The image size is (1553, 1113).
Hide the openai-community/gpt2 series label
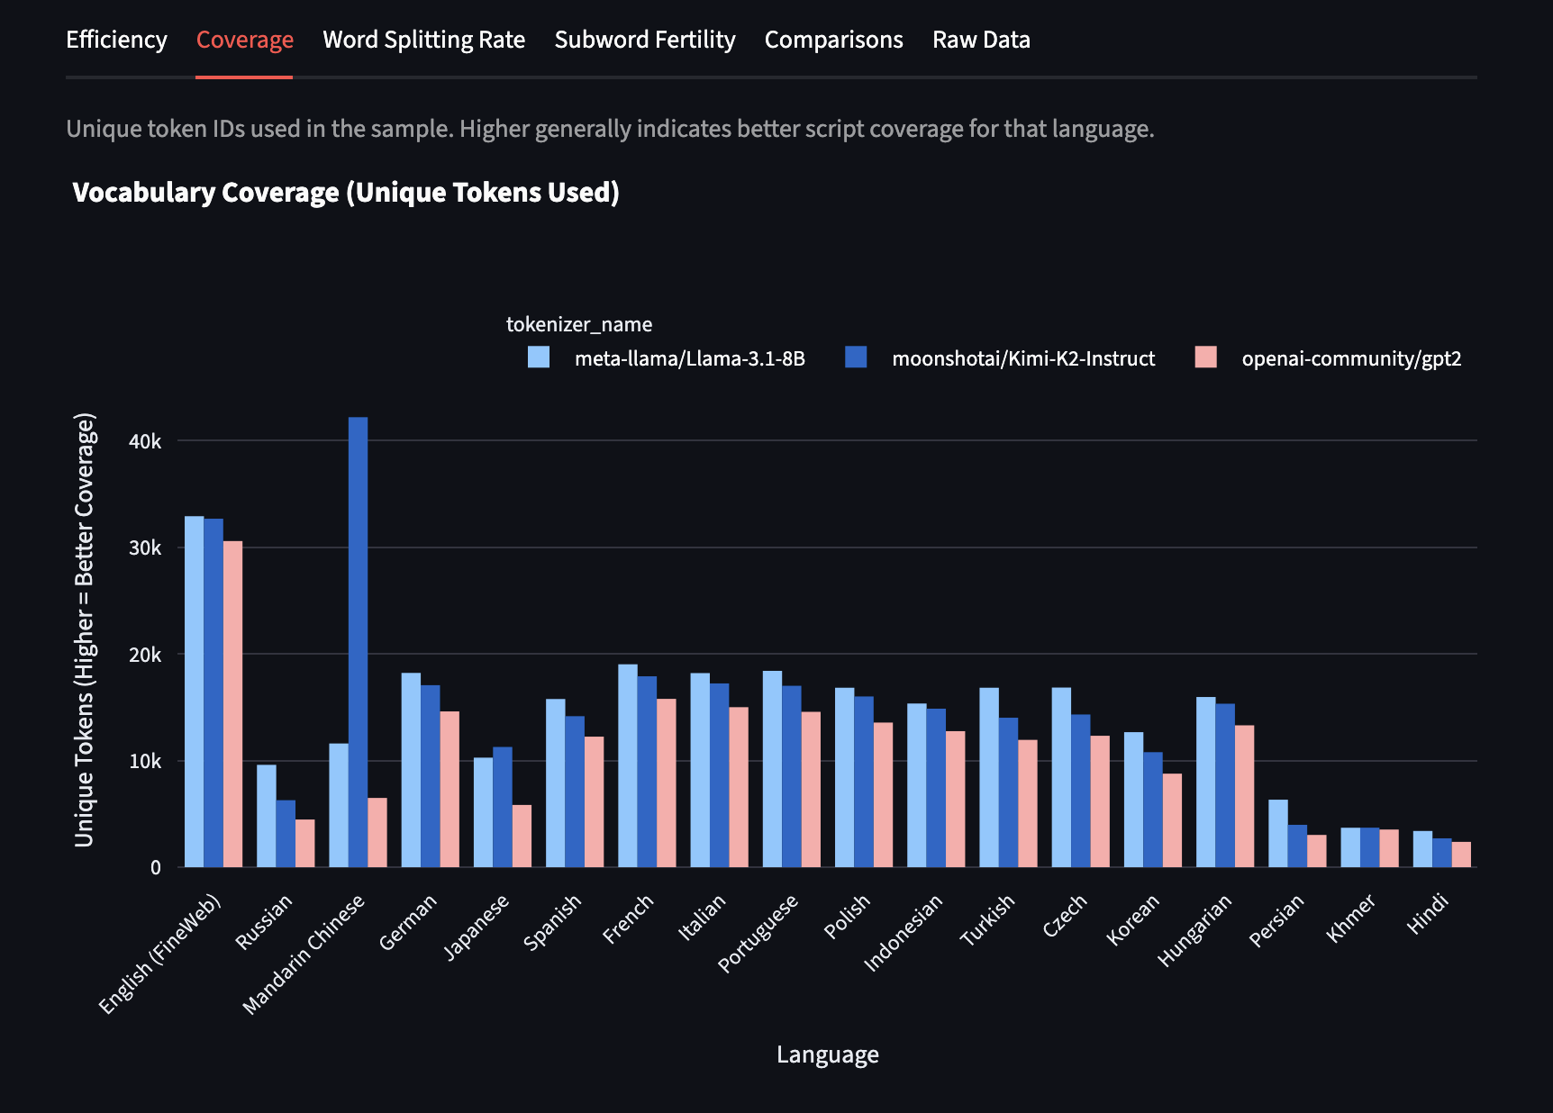1350,358
